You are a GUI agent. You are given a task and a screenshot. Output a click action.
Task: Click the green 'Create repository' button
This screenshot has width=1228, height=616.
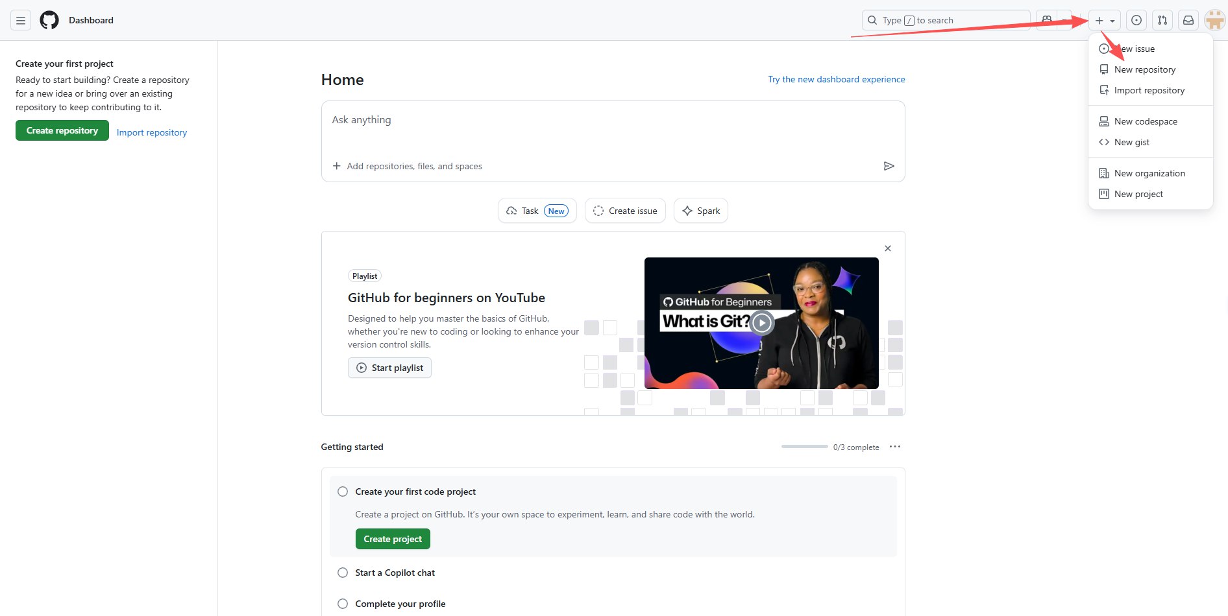pos(62,130)
